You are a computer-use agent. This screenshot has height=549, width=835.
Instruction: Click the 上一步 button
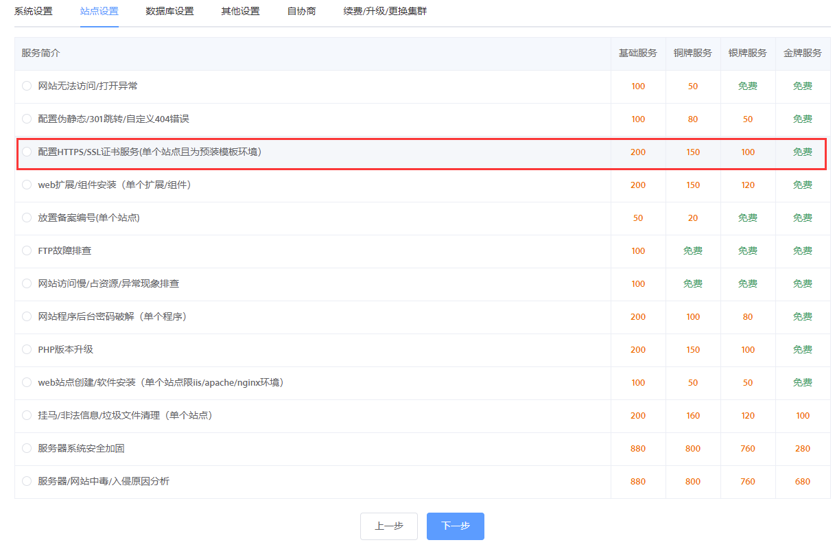click(388, 526)
